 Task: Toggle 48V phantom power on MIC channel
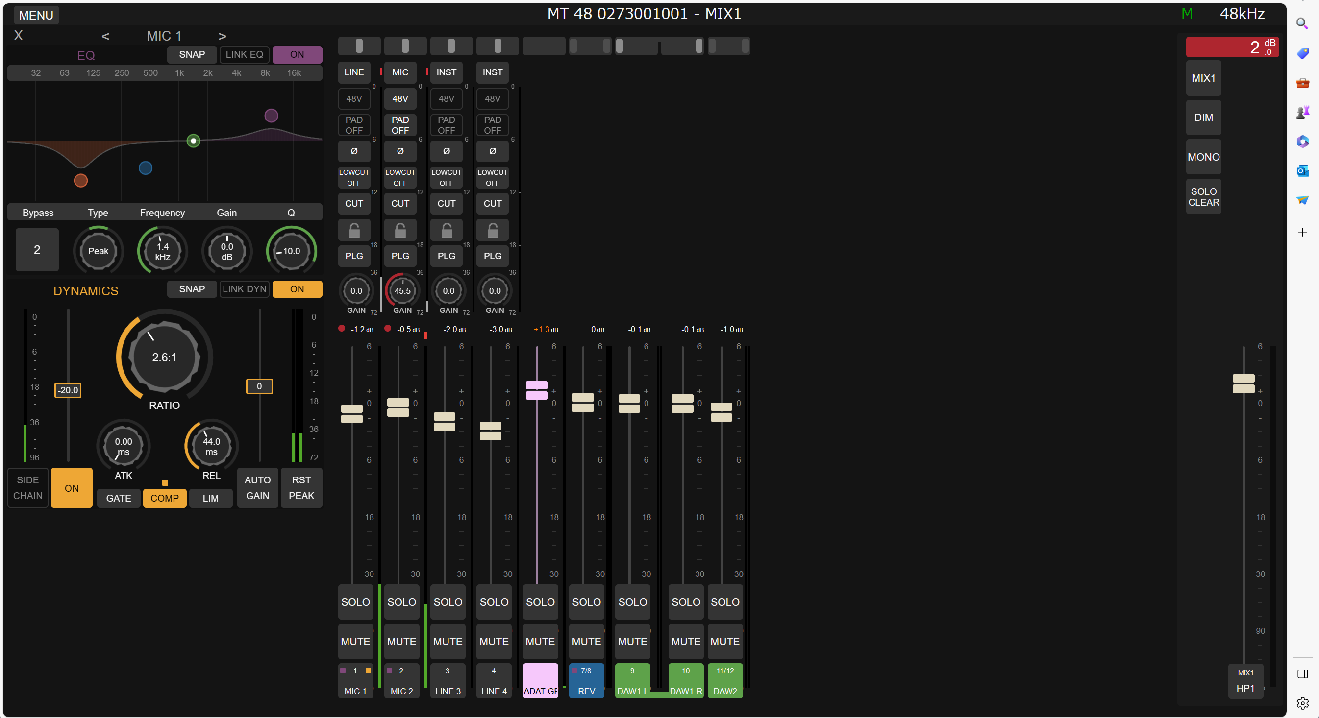[400, 98]
